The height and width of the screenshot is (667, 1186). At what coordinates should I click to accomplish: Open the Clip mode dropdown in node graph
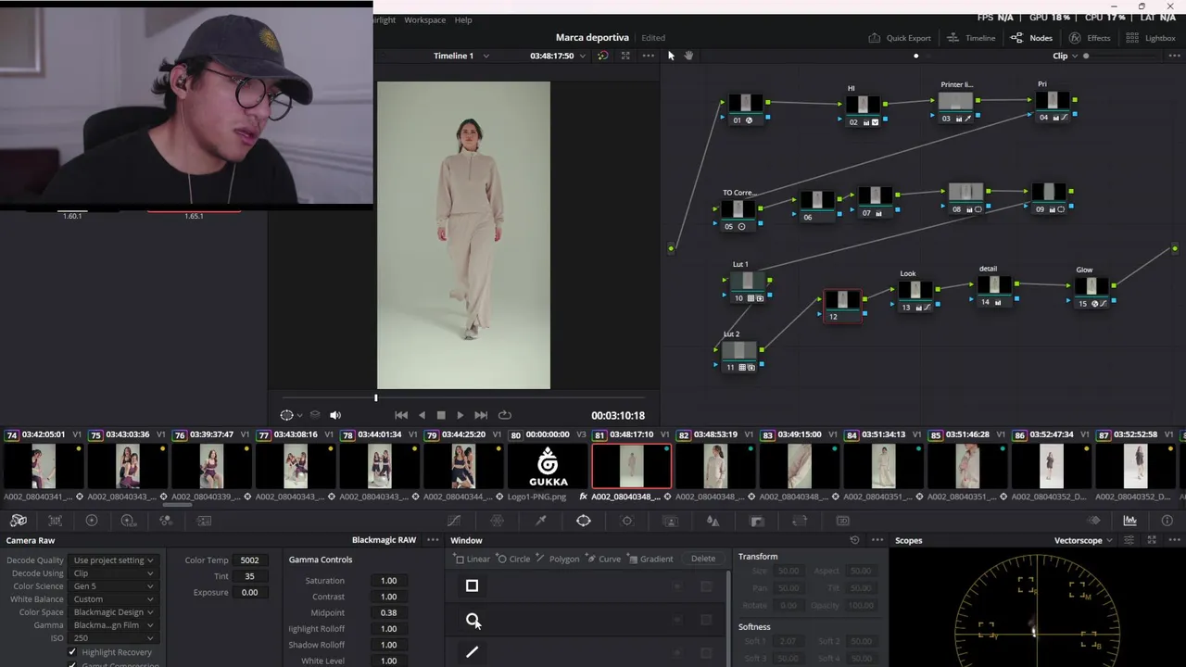(1066, 56)
